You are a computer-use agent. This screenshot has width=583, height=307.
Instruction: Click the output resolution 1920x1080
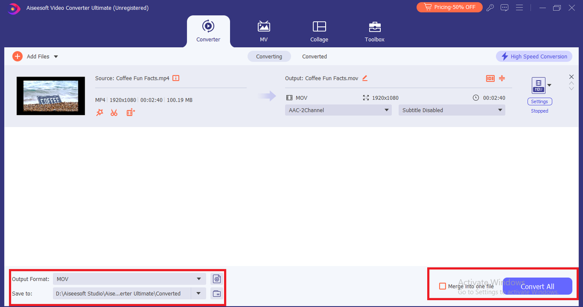[385, 98]
